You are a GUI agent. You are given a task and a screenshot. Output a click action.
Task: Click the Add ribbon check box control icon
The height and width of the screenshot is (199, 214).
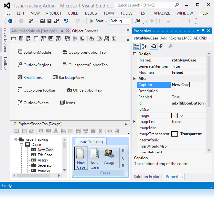click(63, 131)
